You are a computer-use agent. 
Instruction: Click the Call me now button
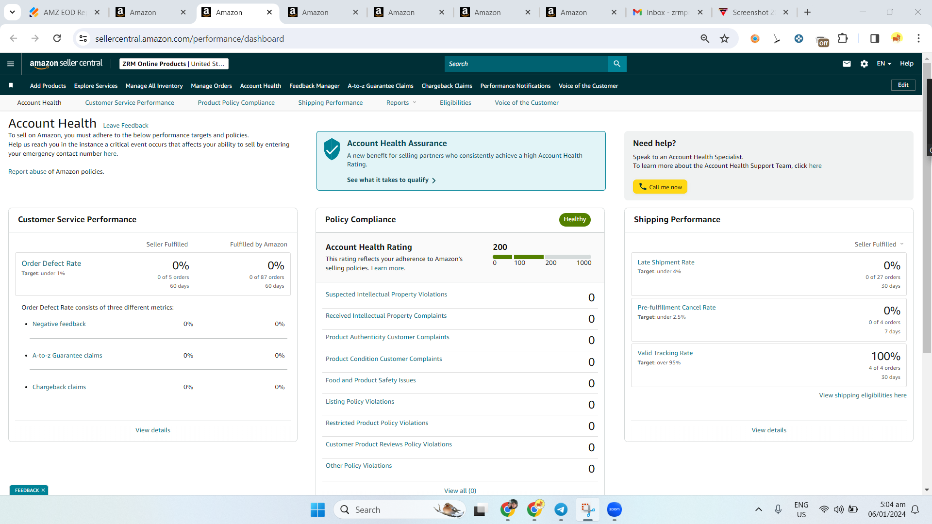660,187
